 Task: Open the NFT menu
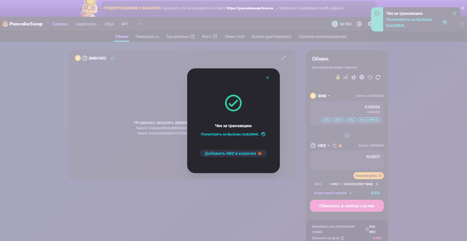click(x=125, y=24)
